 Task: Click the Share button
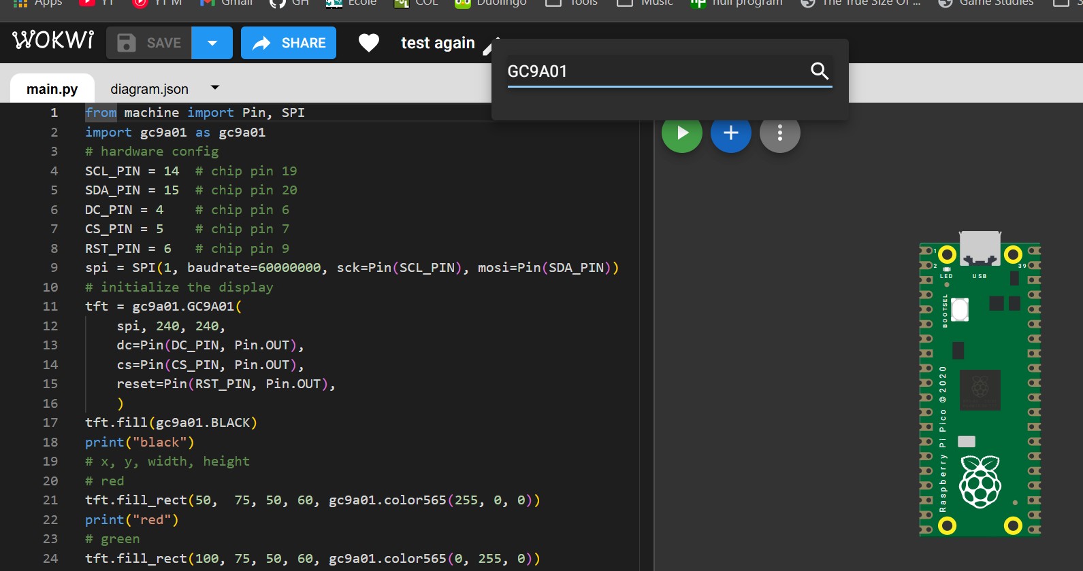[x=289, y=43]
